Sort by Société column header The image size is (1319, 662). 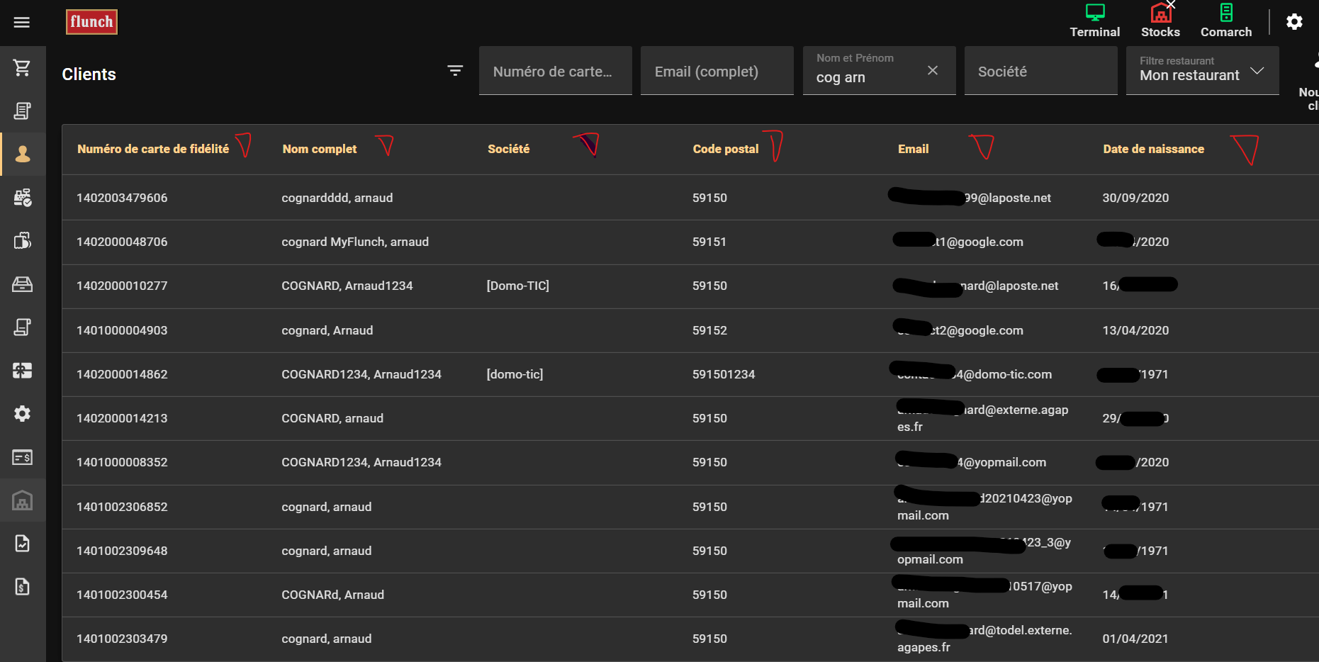point(509,149)
